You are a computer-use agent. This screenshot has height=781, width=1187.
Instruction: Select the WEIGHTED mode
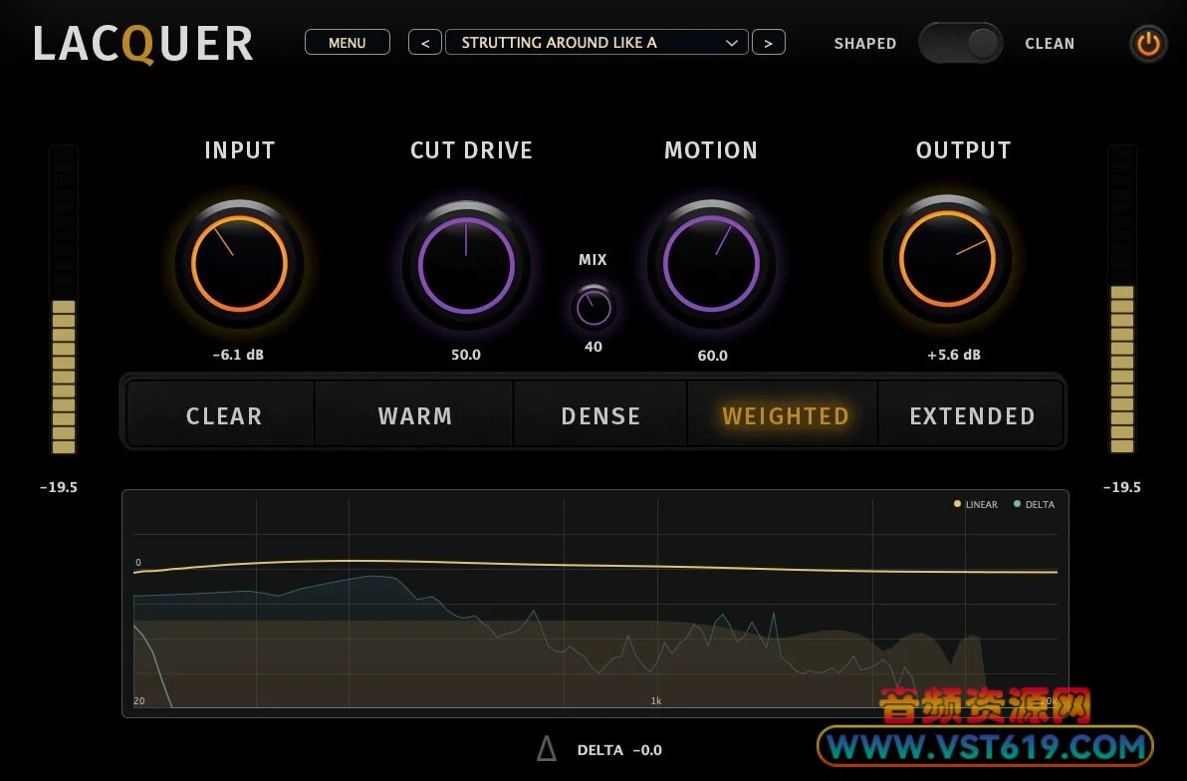pos(783,413)
